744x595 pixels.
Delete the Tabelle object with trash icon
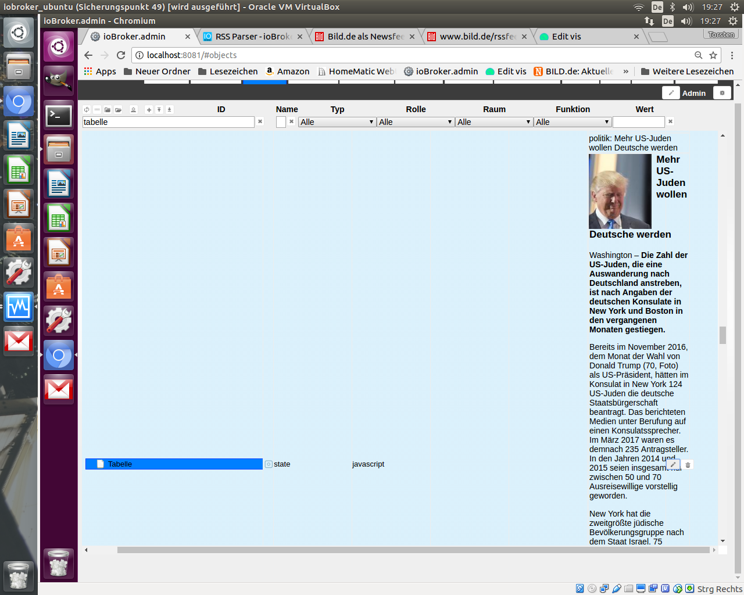[688, 464]
